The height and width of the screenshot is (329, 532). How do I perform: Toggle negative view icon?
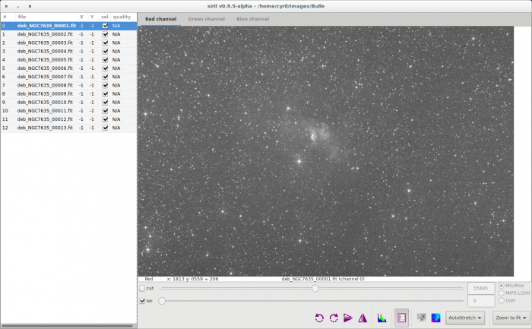[x=421, y=318]
